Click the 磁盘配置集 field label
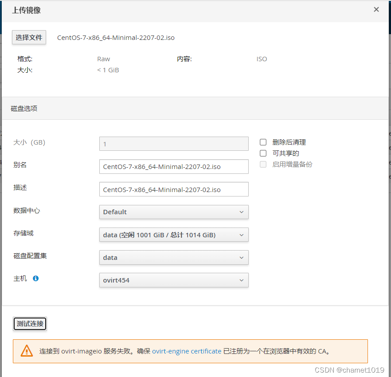The image size is (391, 377). point(30,256)
